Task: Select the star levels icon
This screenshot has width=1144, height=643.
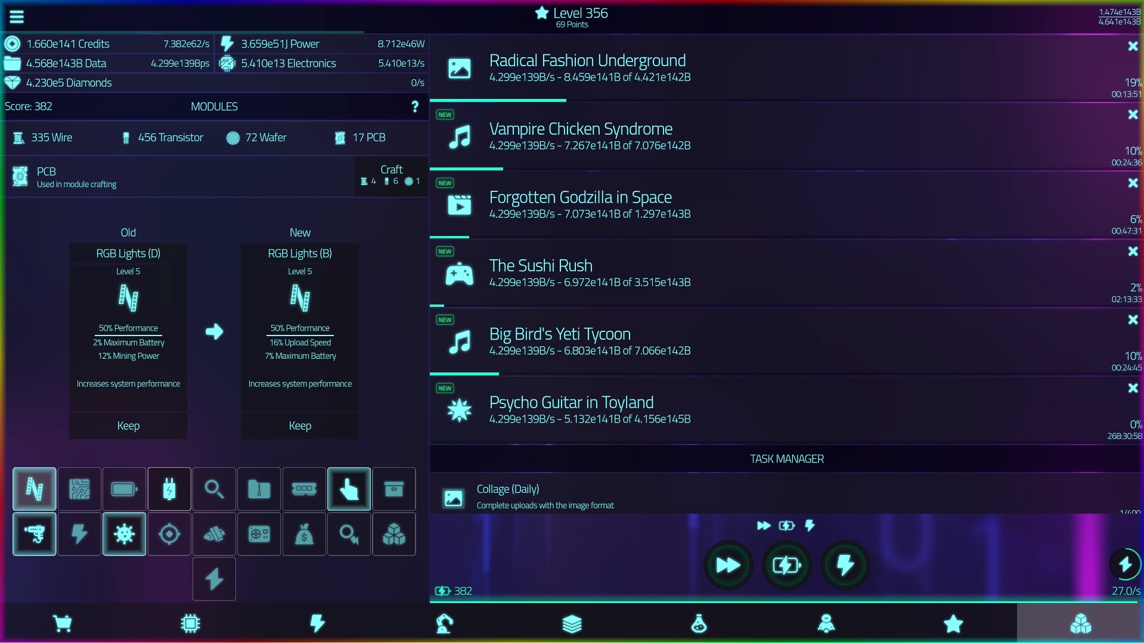Action: coord(953,623)
